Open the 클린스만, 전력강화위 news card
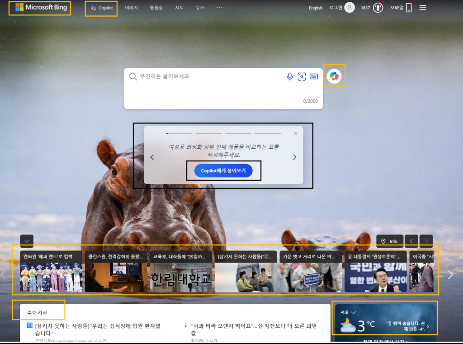The width and height of the screenshot is (463, 344). tap(116, 271)
